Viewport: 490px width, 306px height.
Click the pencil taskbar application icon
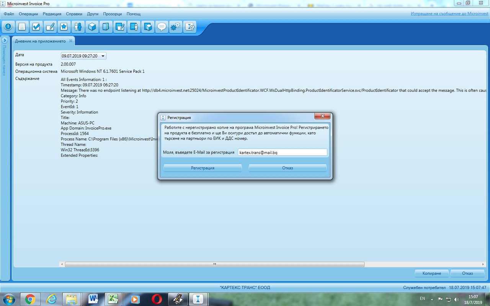click(x=177, y=299)
